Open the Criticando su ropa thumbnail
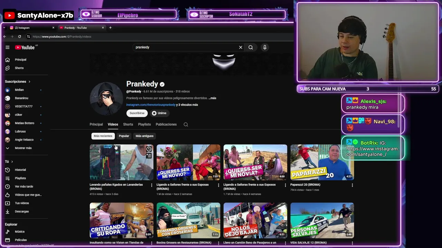The image size is (442, 248). (x=122, y=220)
